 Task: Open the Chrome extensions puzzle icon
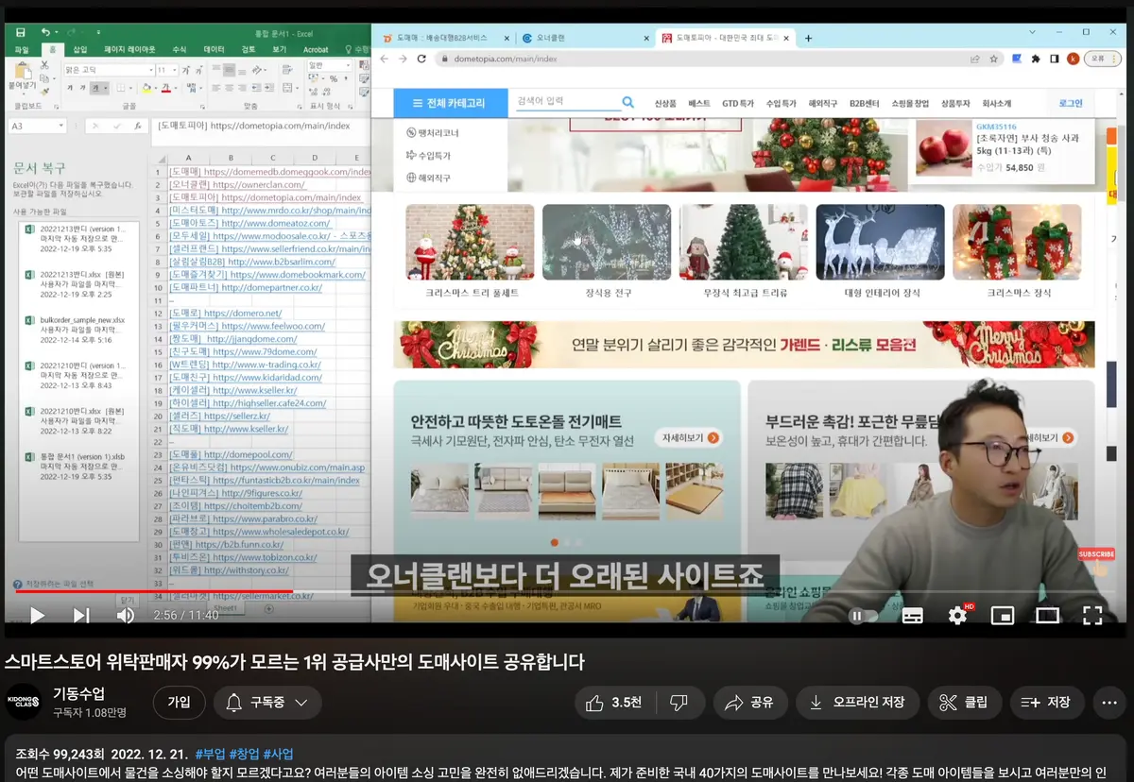click(x=1036, y=59)
